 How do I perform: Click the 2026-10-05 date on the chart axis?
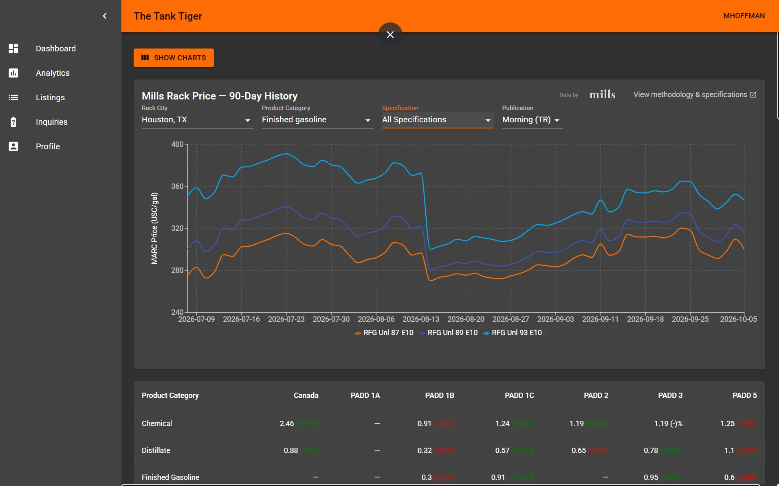tap(738, 319)
